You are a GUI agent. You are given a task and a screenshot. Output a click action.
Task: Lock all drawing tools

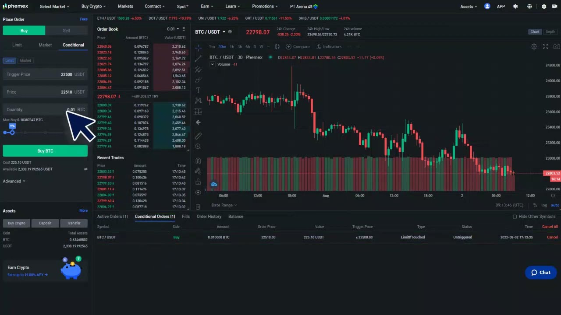click(198, 182)
